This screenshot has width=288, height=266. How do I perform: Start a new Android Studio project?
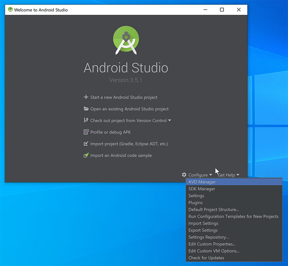(124, 97)
